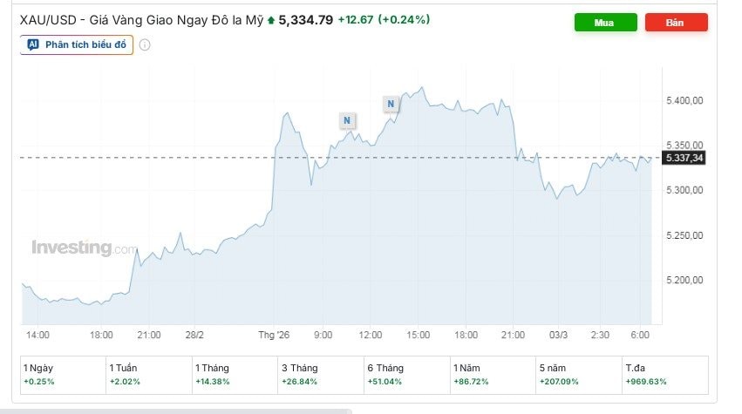Show the 5 năm chart range
The image size is (742, 414).
pos(578,375)
